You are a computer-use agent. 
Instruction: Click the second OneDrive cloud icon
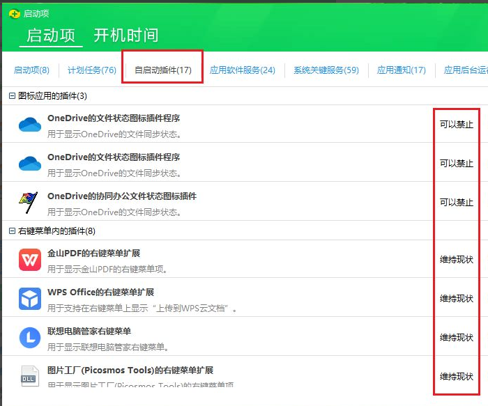(x=30, y=164)
